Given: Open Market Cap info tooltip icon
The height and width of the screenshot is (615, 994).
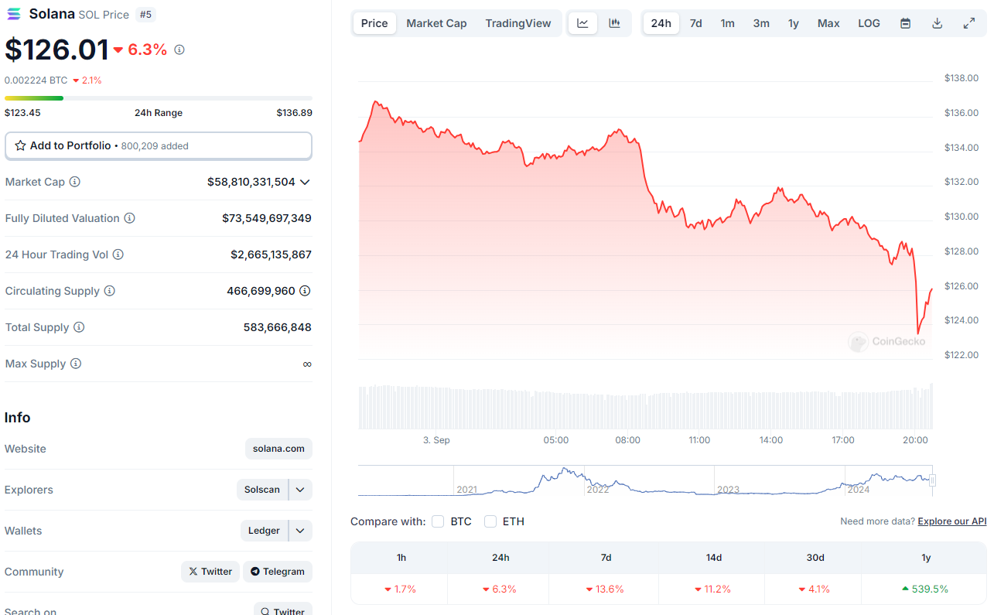Looking at the screenshot, I should [74, 182].
